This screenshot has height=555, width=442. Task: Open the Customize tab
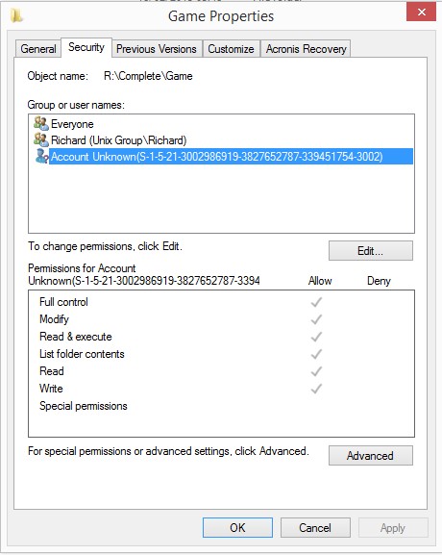click(x=231, y=49)
